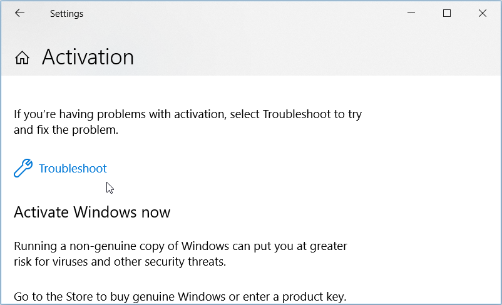502x305 pixels.
Task: Open the blue Troubleshoot link
Action: tap(73, 169)
